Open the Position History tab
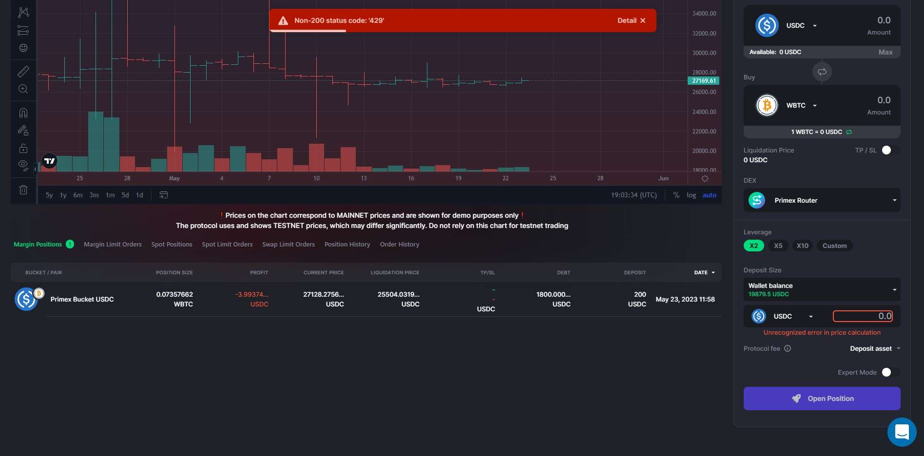The height and width of the screenshot is (456, 924). (347, 244)
